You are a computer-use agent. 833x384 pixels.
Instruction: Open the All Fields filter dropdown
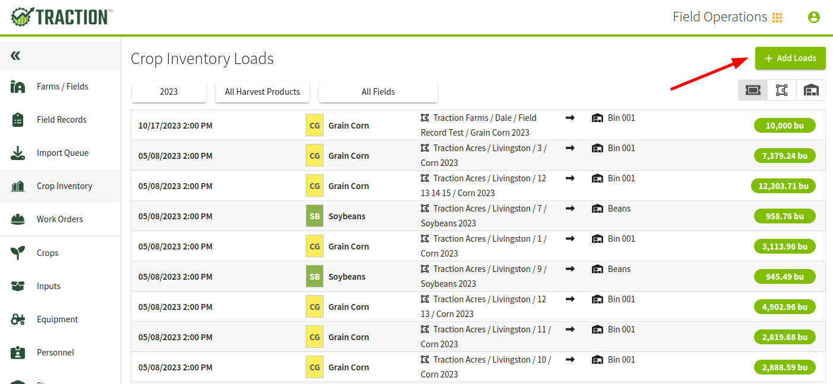378,91
